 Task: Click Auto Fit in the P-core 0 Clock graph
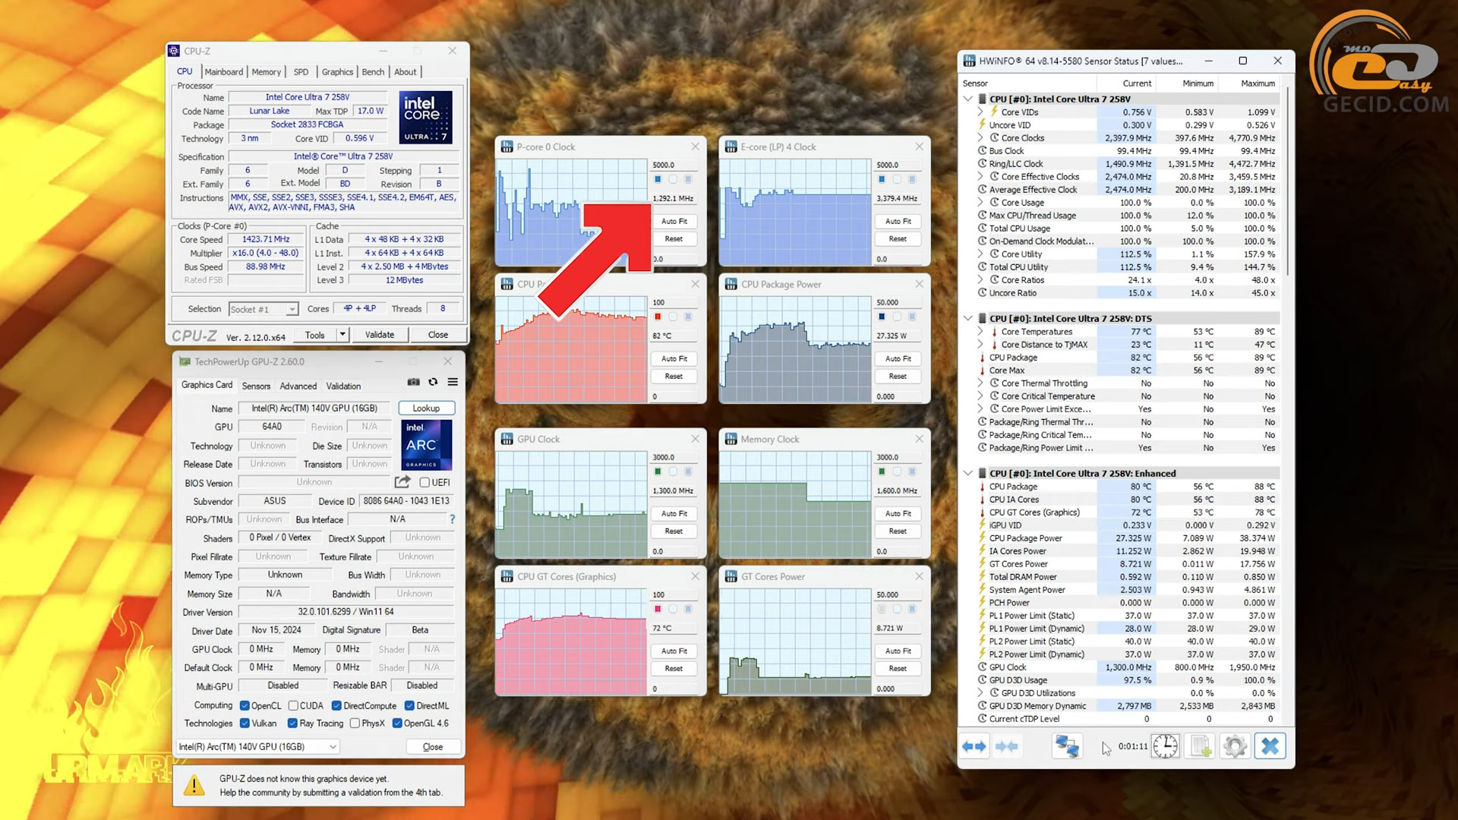pyautogui.click(x=674, y=221)
